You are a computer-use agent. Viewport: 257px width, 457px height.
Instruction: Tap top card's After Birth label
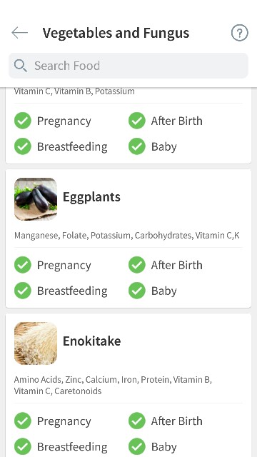176,121
